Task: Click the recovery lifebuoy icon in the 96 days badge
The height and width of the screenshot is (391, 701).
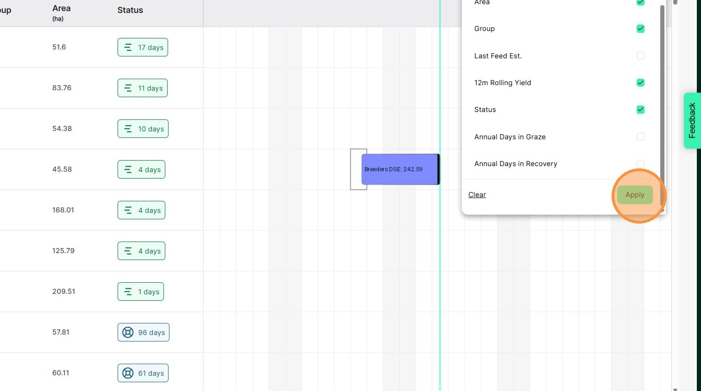Action: (128, 332)
